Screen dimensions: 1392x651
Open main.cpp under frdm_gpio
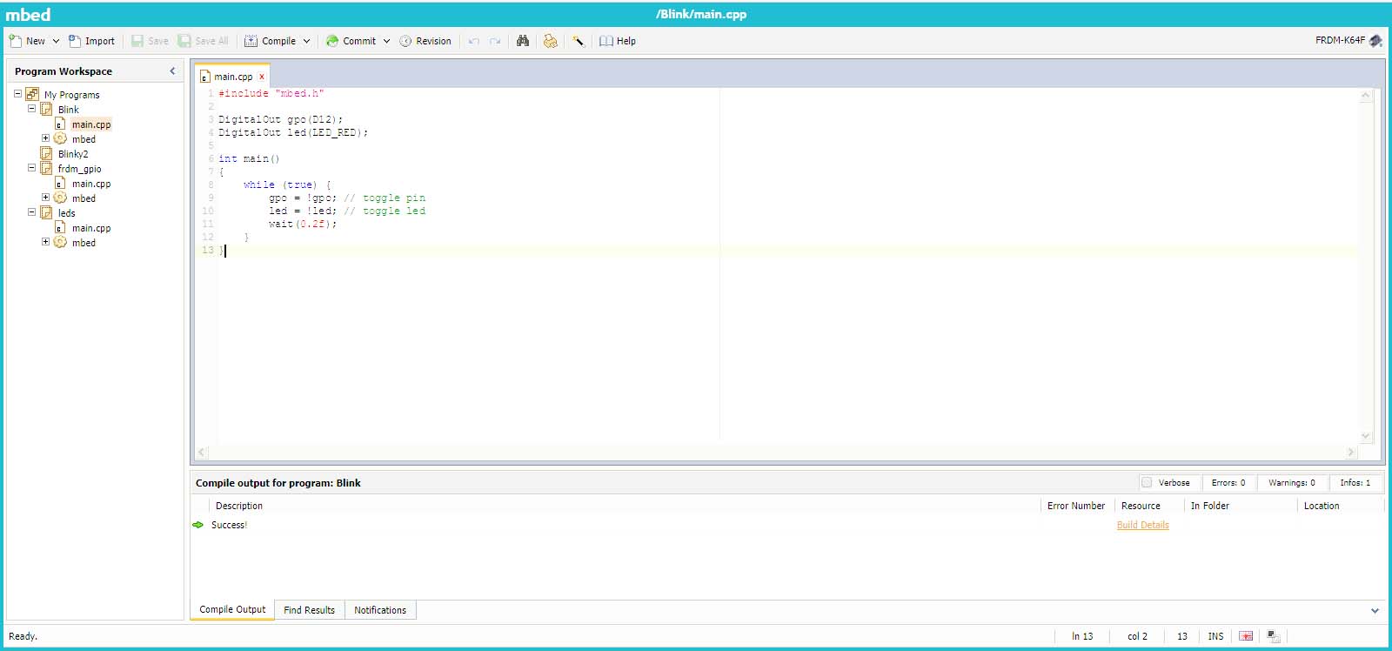coord(91,184)
